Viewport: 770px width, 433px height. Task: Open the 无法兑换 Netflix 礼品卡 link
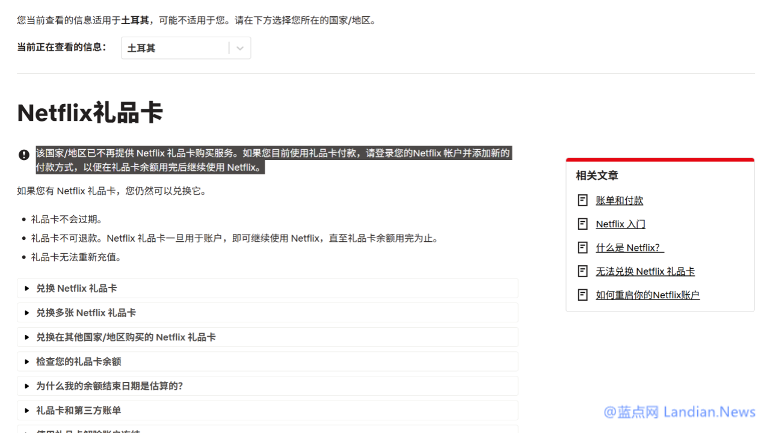click(x=645, y=271)
